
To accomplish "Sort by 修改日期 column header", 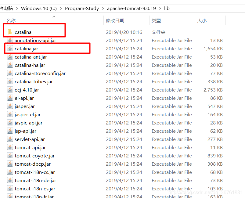I will coord(115,20).
